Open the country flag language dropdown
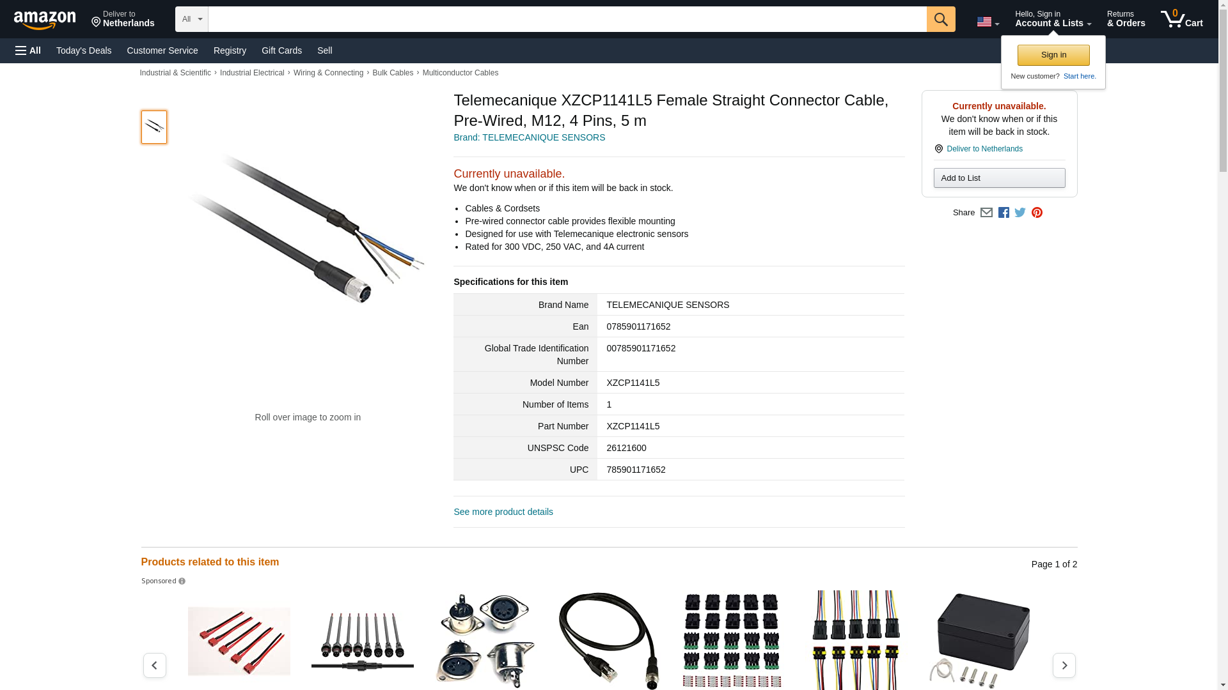Image resolution: width=1228 pixels, height=690 pixels. coord(988,22)
